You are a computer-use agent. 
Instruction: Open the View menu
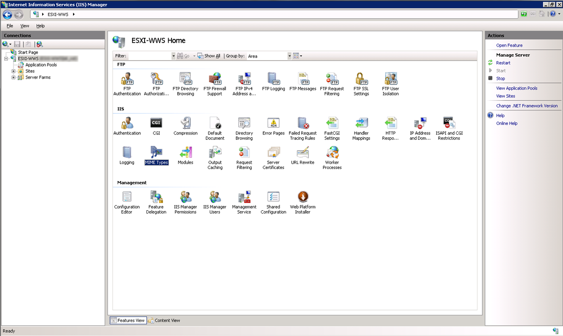click(x=25, y=26)
